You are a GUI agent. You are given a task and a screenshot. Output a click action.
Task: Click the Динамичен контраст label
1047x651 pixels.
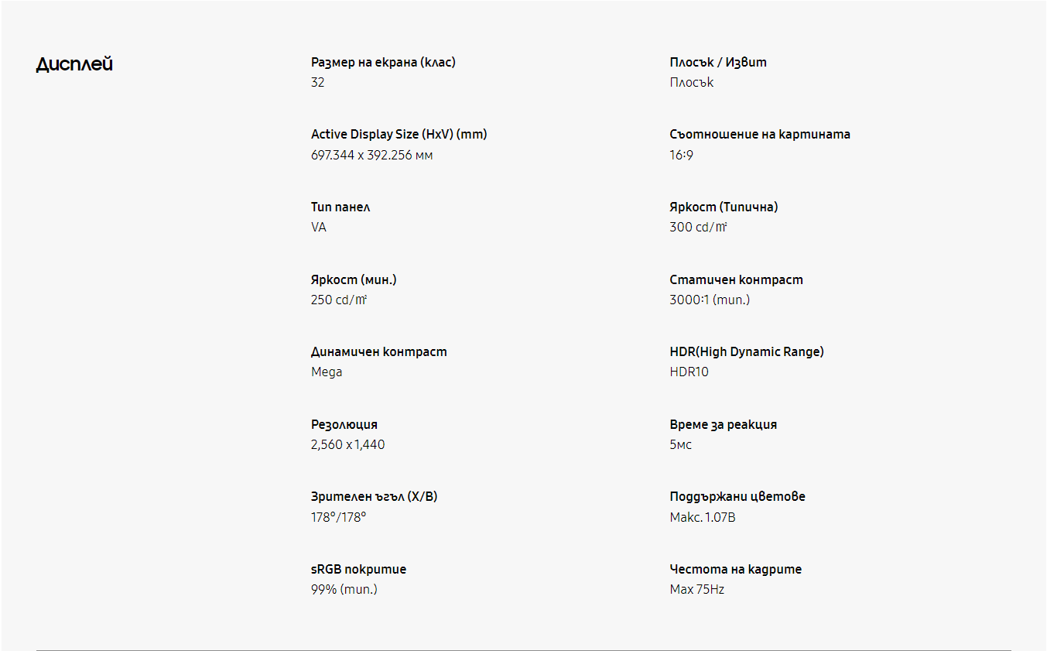pyautogui.click(x=378, y=352)
